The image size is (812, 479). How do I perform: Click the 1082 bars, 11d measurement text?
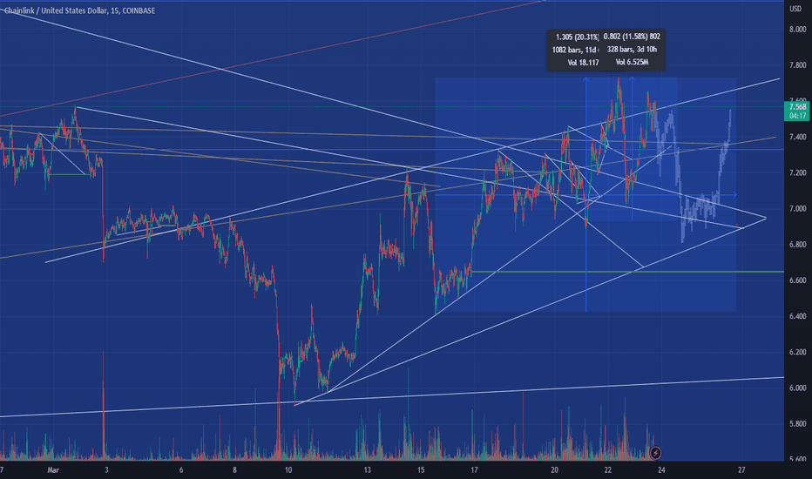(x=575, y=51)
